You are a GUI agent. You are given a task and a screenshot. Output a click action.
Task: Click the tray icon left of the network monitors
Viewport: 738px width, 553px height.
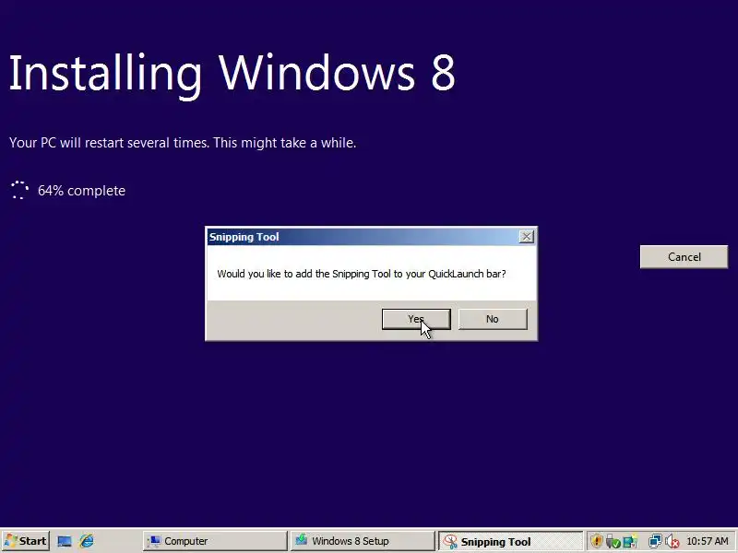coord(630,541)
